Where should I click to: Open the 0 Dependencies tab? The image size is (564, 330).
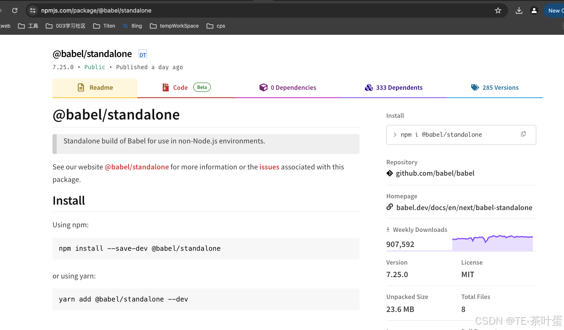point(288,88)
